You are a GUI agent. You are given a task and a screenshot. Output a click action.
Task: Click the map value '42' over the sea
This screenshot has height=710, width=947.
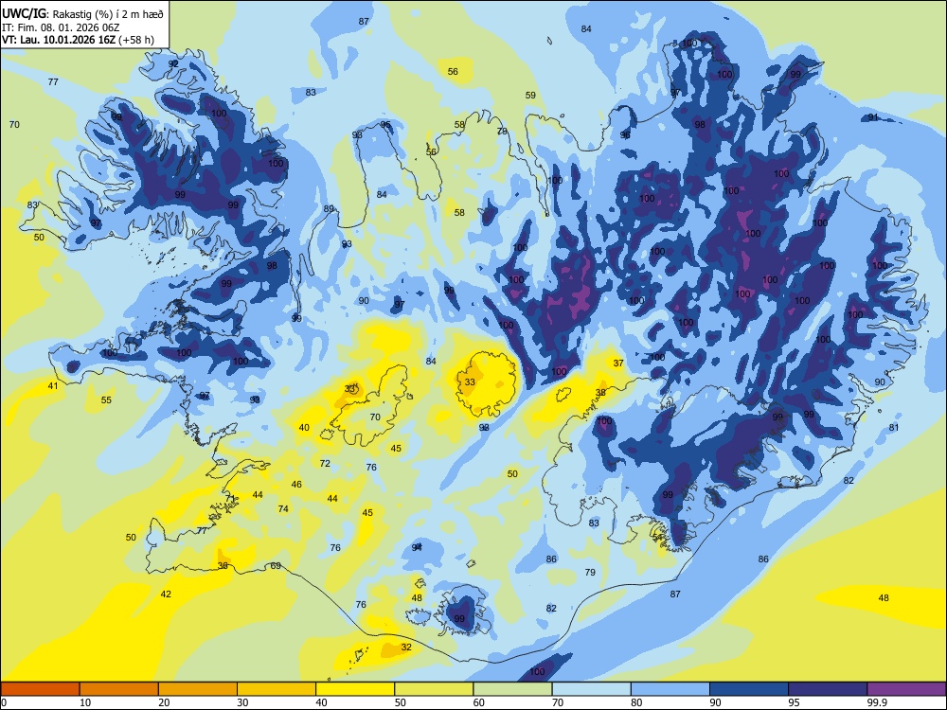coord(166,595)
